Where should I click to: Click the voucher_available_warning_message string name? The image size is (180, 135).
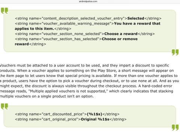click(x=76, y=24)
